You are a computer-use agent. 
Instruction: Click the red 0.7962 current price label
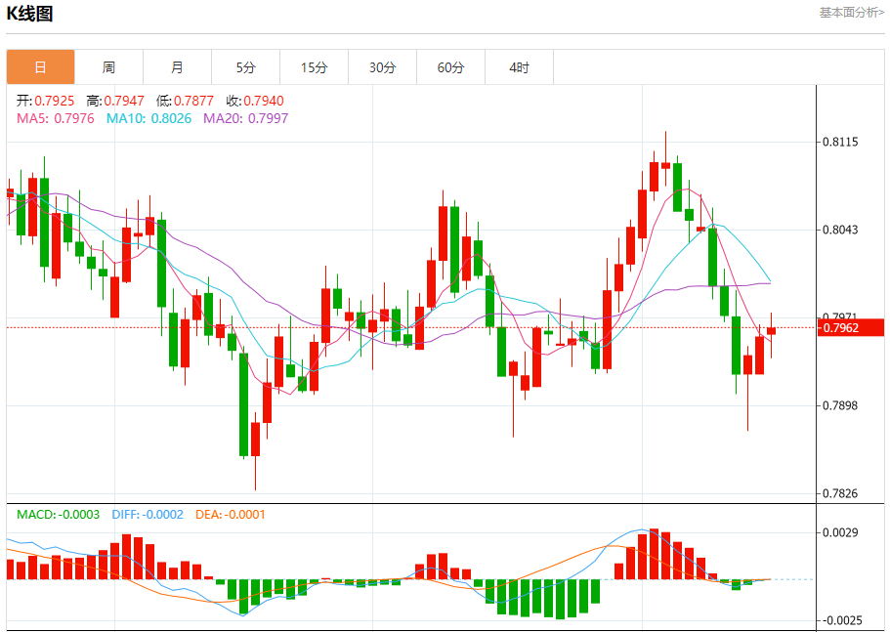(x=851, y=327)
